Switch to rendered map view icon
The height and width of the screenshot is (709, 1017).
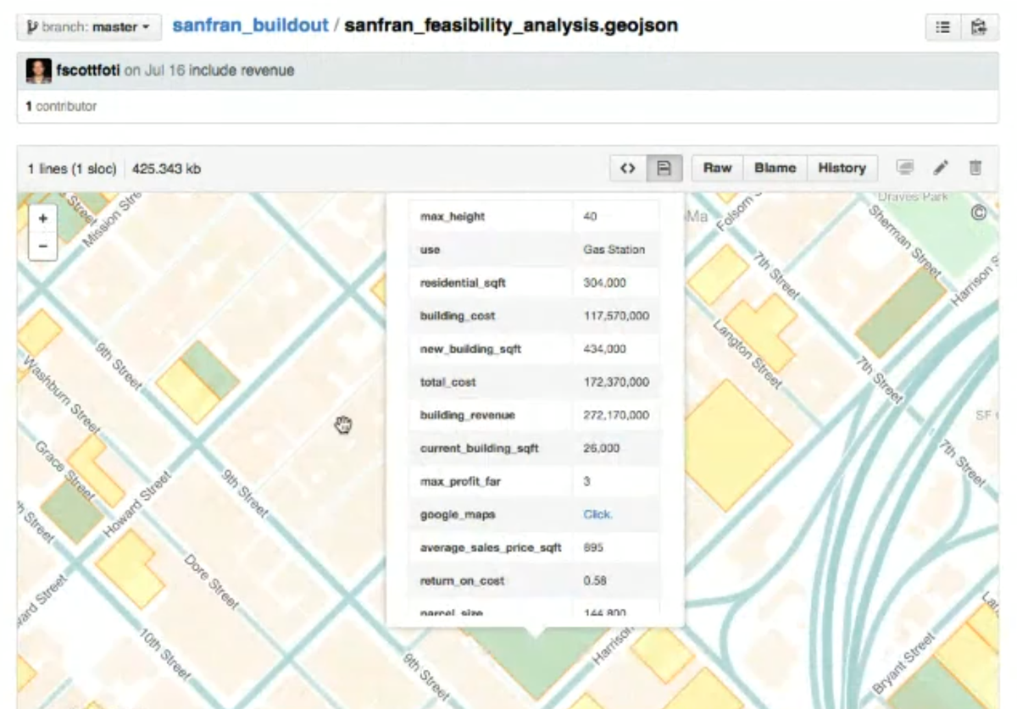click(x=664, y=168)
